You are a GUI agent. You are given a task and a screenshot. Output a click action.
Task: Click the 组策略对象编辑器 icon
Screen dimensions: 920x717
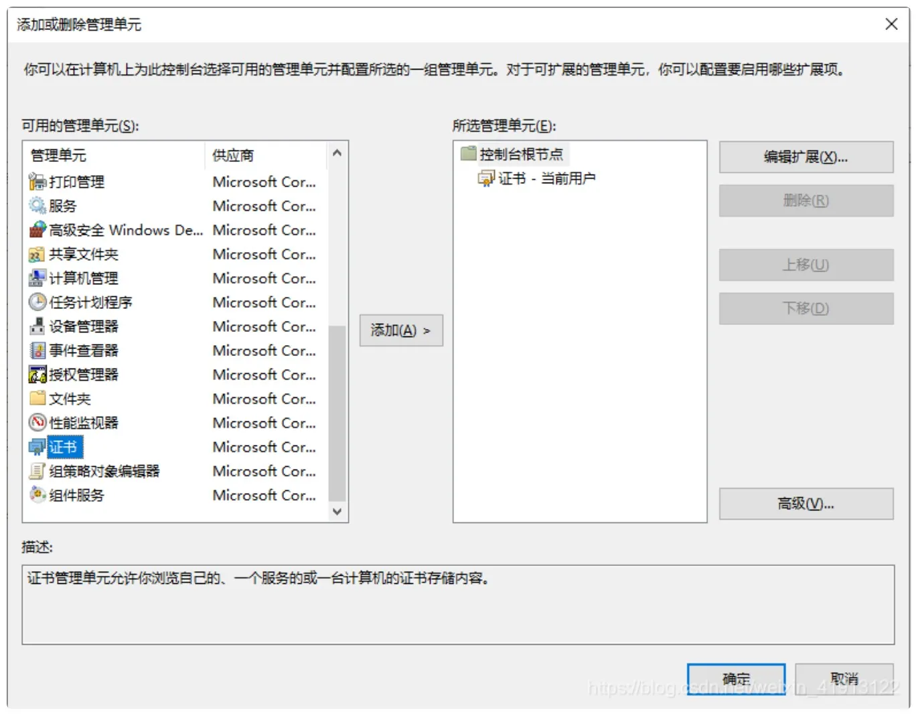pos(37,471)
